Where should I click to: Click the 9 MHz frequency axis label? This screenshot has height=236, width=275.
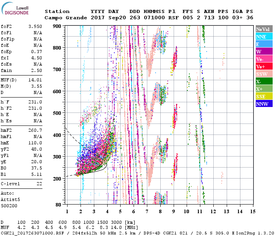click(174, 212)
